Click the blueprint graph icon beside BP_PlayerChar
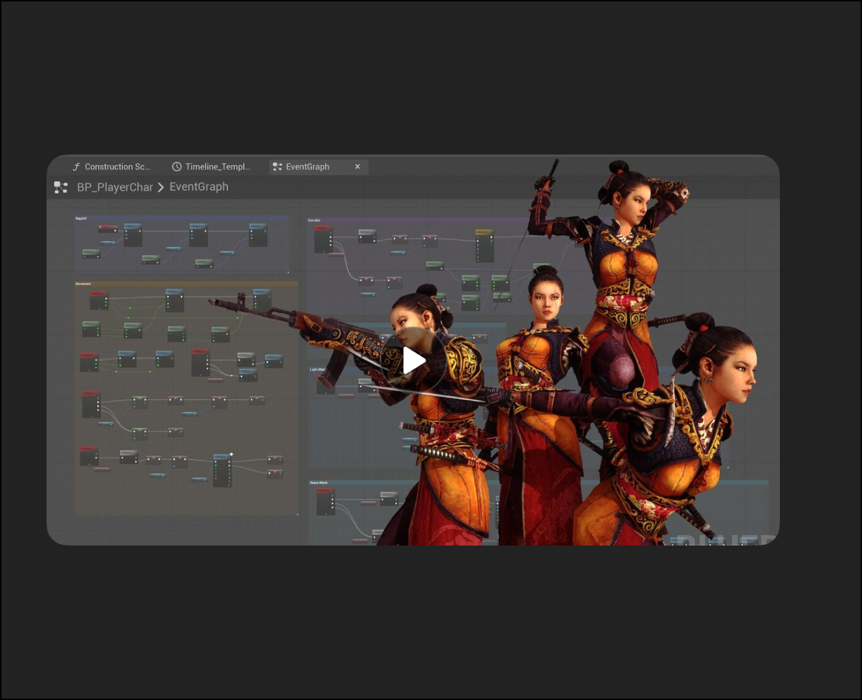 coord(61,187)
